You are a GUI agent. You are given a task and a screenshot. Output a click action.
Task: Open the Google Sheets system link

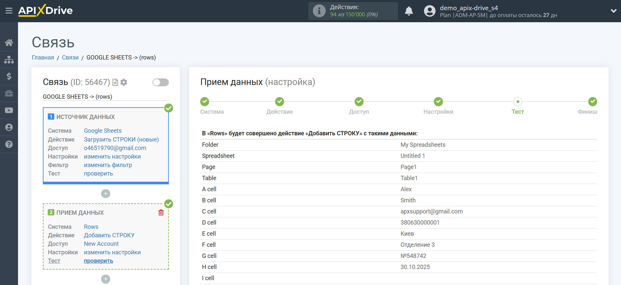[x=103, y=131]
